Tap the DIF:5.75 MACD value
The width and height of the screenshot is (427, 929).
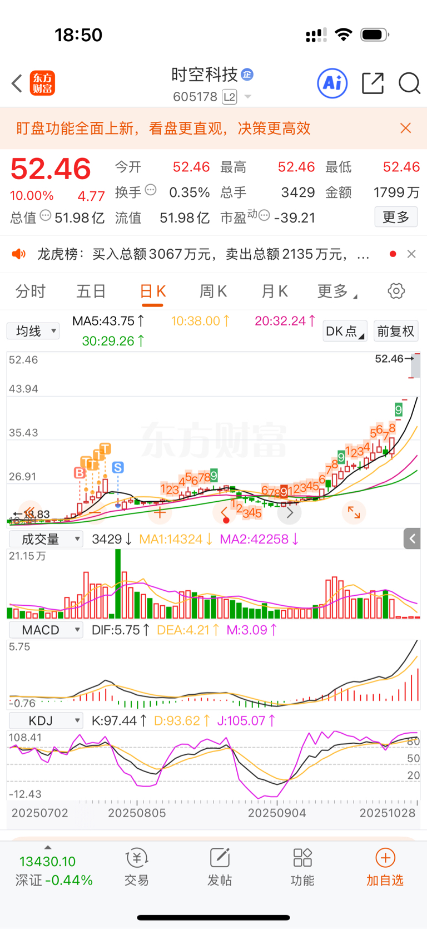point(121,630)
